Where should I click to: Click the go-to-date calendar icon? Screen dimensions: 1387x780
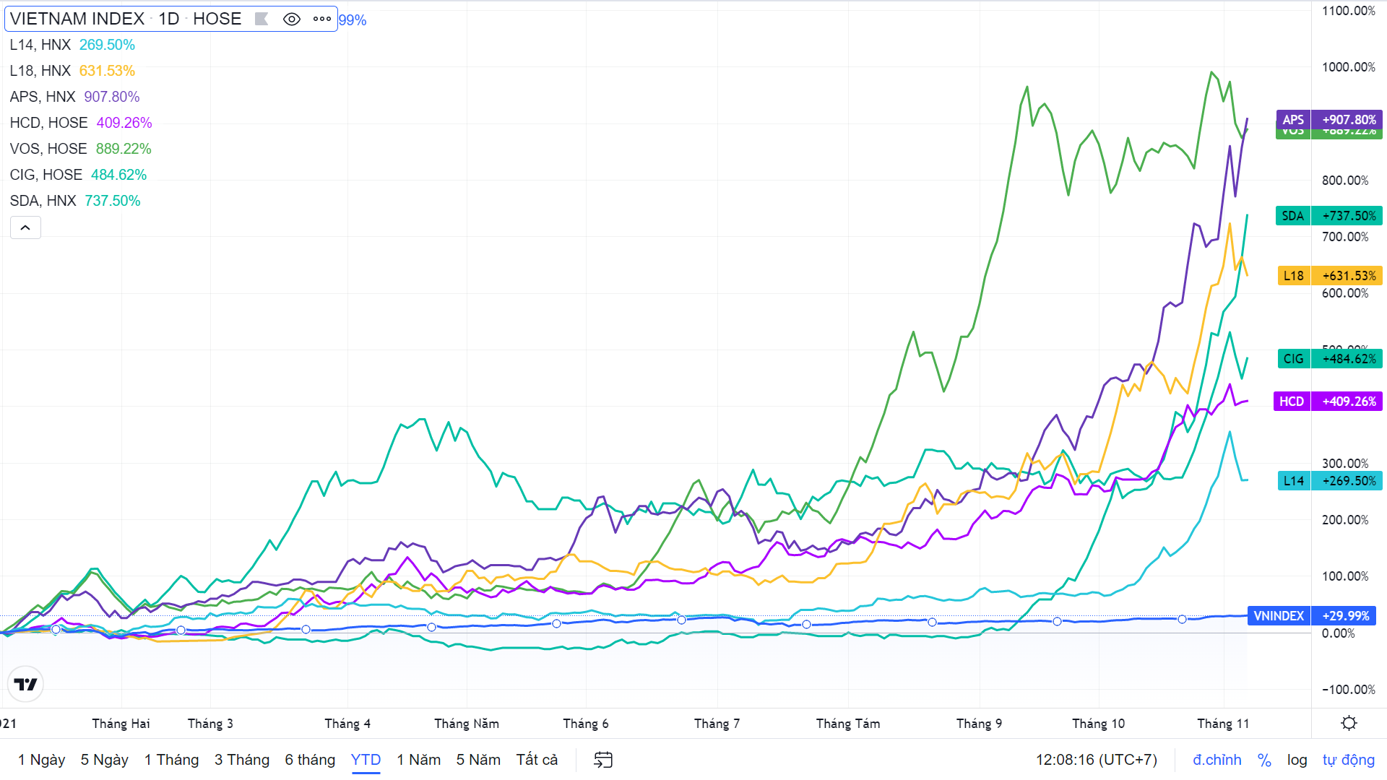pos(602,760)
